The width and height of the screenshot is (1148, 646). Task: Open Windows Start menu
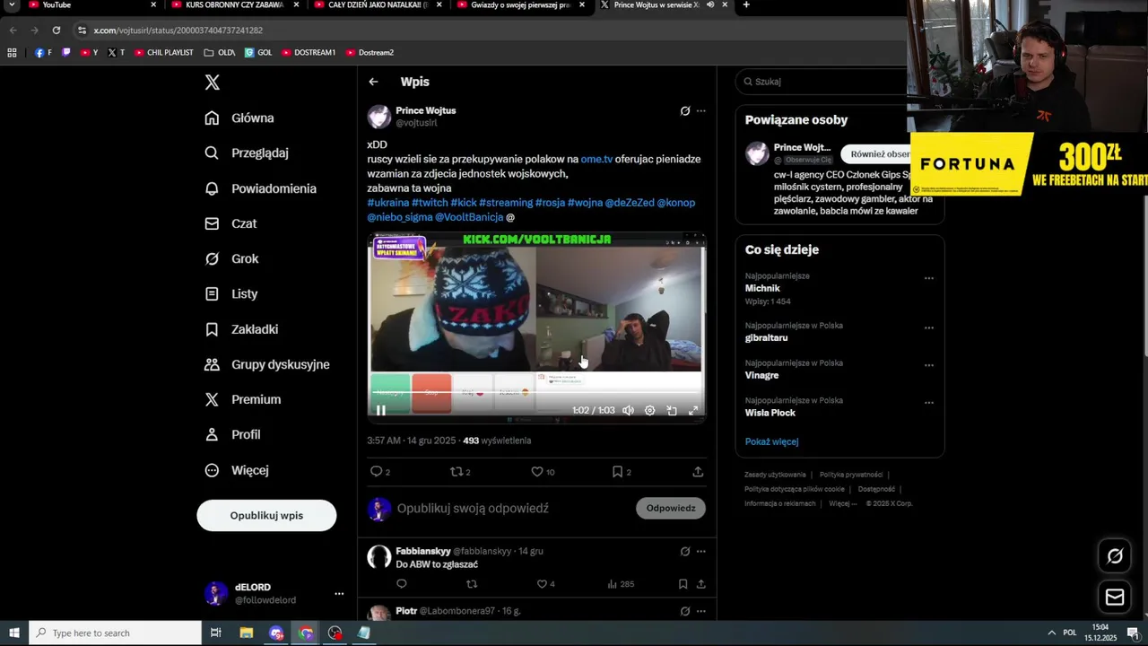tap(13, 633)
